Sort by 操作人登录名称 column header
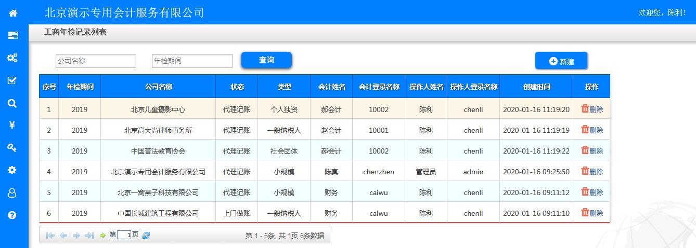Screen dimensions: 696x248 point(473,87)
